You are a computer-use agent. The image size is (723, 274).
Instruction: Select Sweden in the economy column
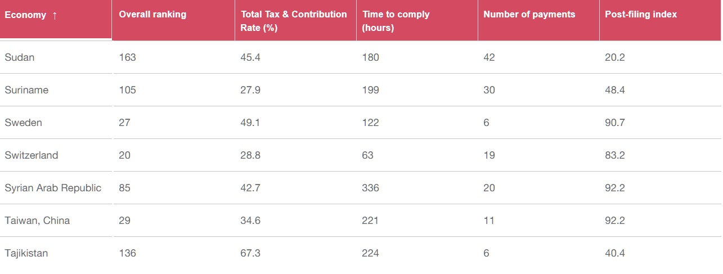pyautogui.click(x=23, y=123)
